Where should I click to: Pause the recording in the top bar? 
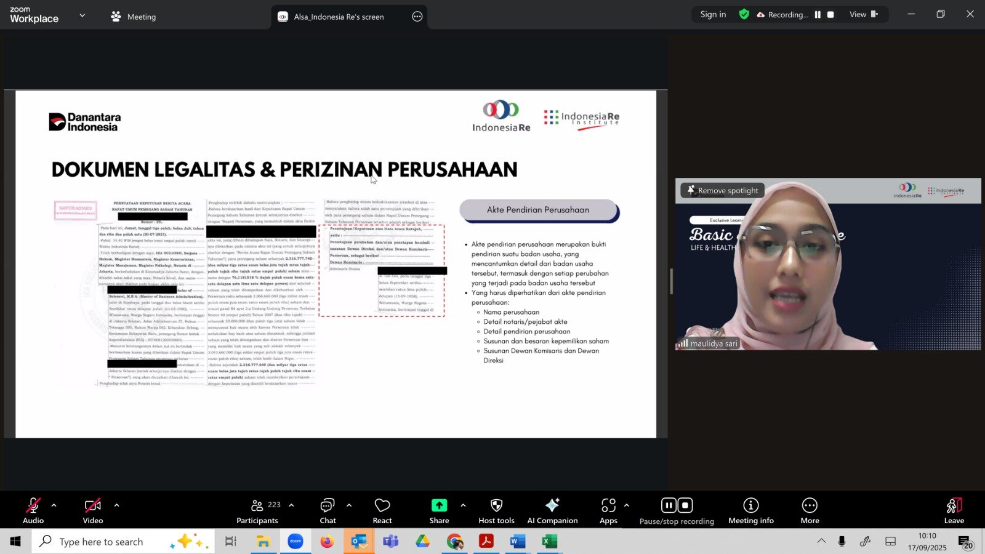[818, 15]
